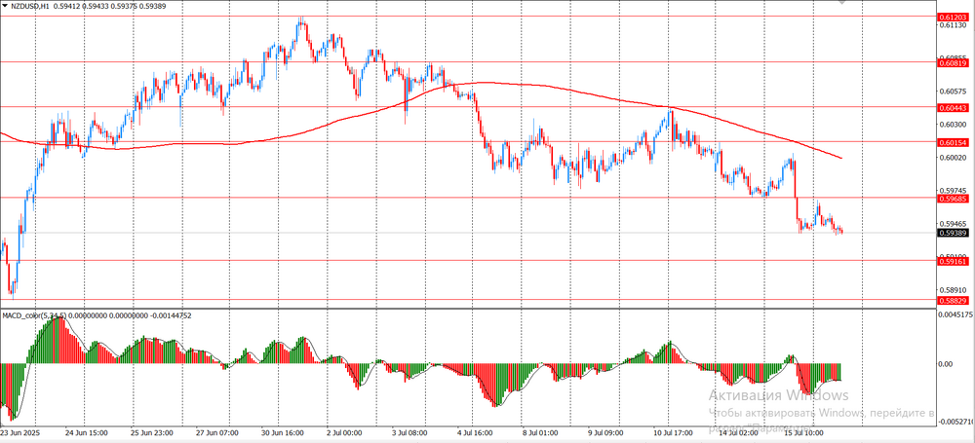
Task: Click the 0.60443 horizontal level label
Action: pyautogui.click(x=953, y=107)
